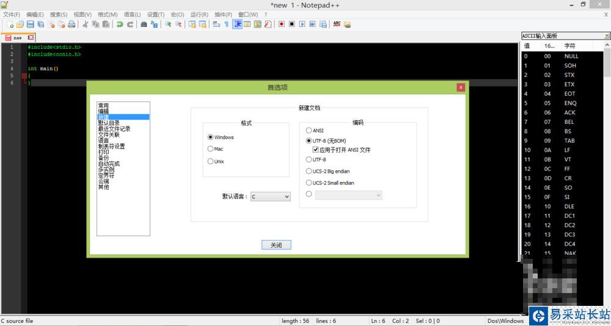Click the green Undo arrow

click(x=120, y=24)
